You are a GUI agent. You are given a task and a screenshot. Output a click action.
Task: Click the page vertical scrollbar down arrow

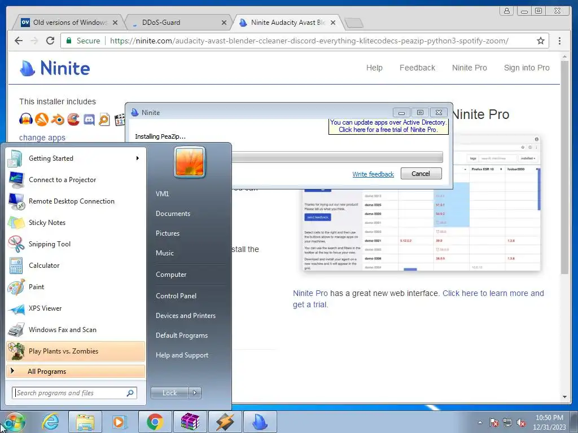point(564,397)
